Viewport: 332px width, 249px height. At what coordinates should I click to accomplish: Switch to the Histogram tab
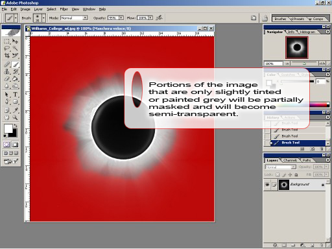click(307, 32)
